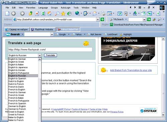The width and height of the screenshot is (167, 122).
Task: Click the page scrollbar down arrow
Action: click(x=163, y=115)
